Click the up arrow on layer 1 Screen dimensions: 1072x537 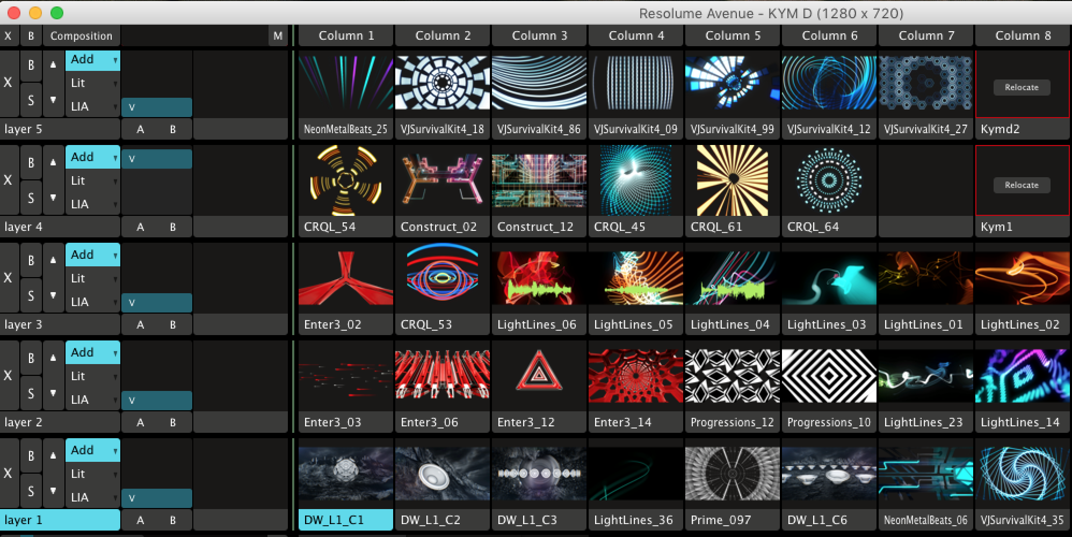click(x=53, y=455)
